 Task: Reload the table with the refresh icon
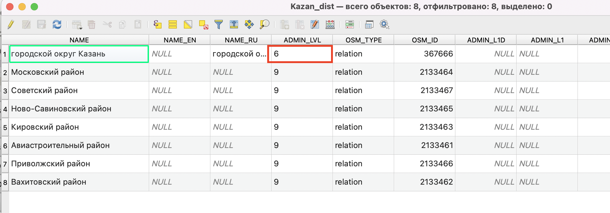point(57,24)
